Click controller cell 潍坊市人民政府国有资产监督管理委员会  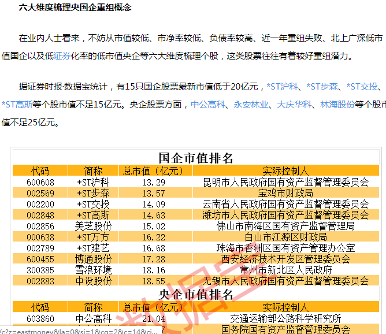285,216
